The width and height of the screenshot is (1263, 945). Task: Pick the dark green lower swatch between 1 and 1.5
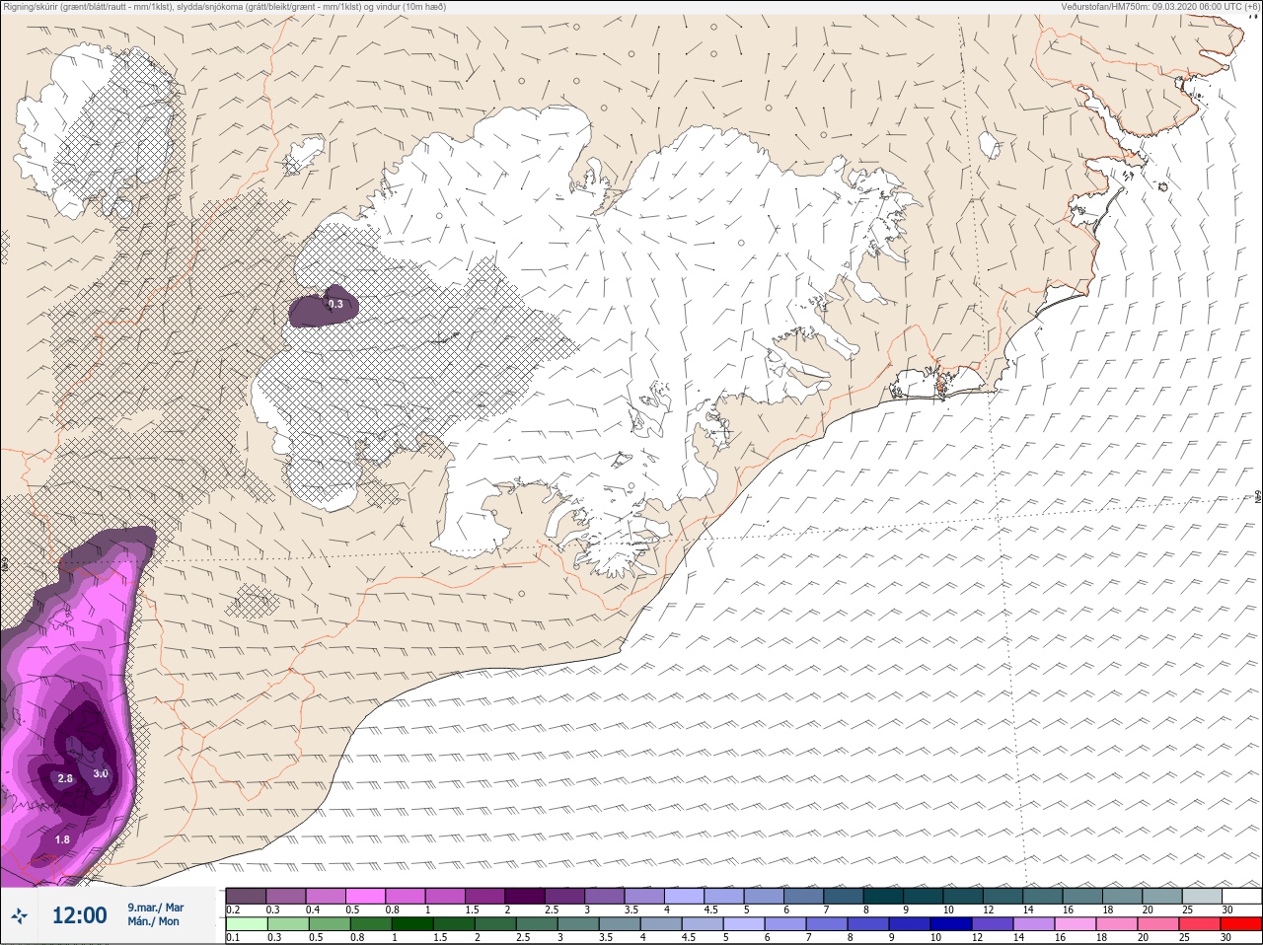(x=412, y=924)
